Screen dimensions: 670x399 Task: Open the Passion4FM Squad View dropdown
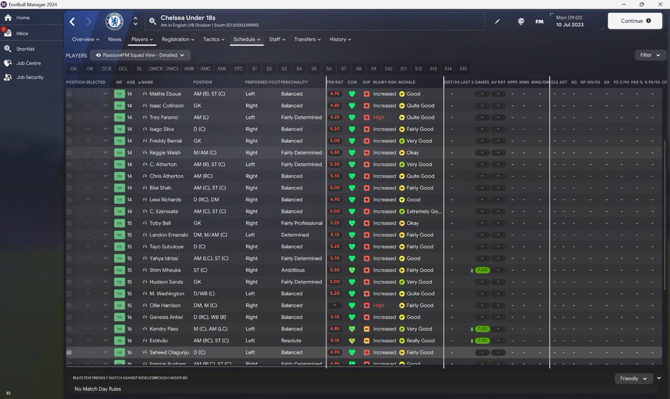tap(140, 55)
